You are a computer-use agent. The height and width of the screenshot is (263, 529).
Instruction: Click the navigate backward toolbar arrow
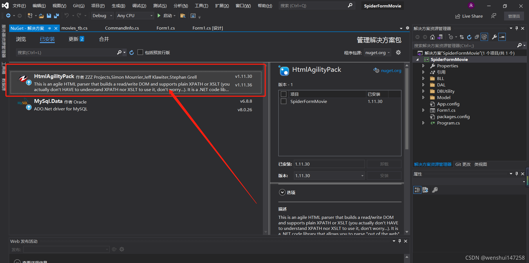(8, 16)
